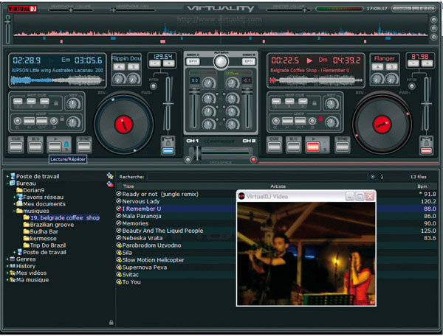Sort tracks by Bpm column
Image resolution: width=443 pixels, height=336 pixels.
pyautogui.click(x=426, y=186)
